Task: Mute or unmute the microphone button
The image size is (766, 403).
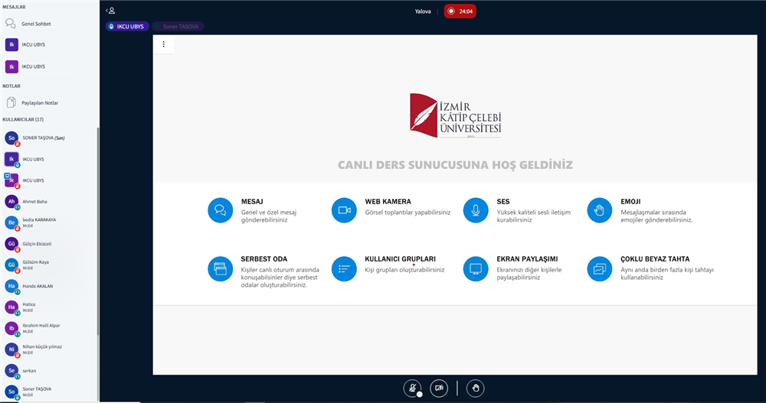Action: [412, 388]
